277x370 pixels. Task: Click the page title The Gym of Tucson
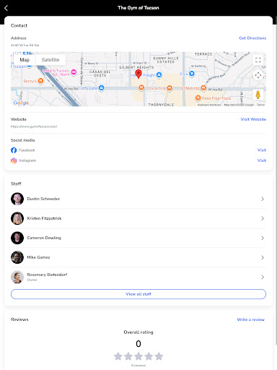click(x=138, y=8)
